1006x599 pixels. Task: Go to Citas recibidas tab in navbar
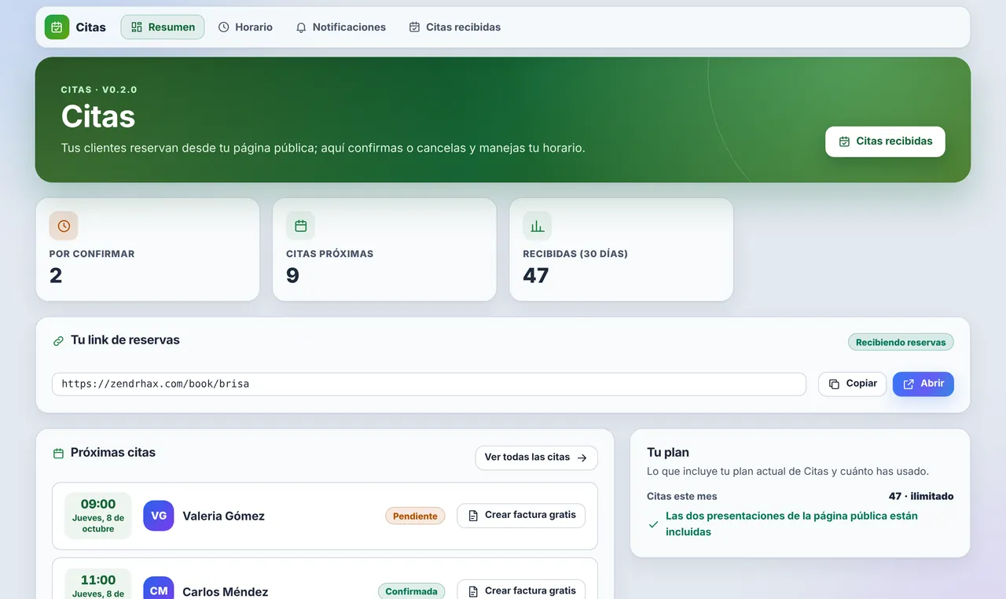coord(455,27)
